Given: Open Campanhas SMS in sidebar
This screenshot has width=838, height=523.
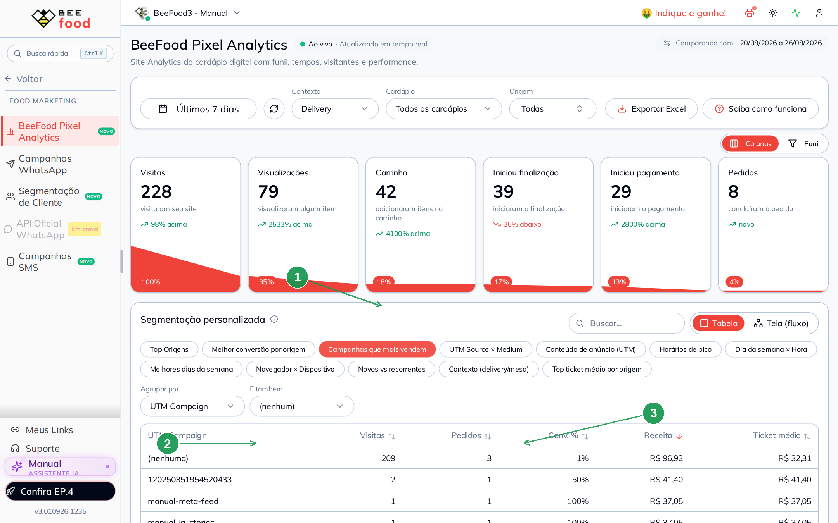Looking at the screenshot, I should pyautogui.click(x=61, y=262).
